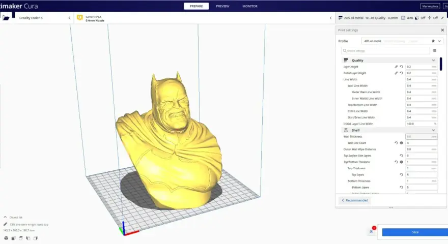Click the panel resize handle dots
The height and width of the screenshot is (244, 448).
[391, 207]
